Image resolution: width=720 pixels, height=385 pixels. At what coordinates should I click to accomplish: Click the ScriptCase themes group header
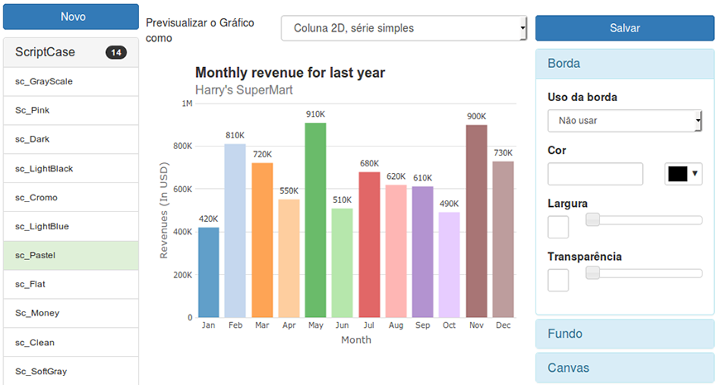(71, 52)
